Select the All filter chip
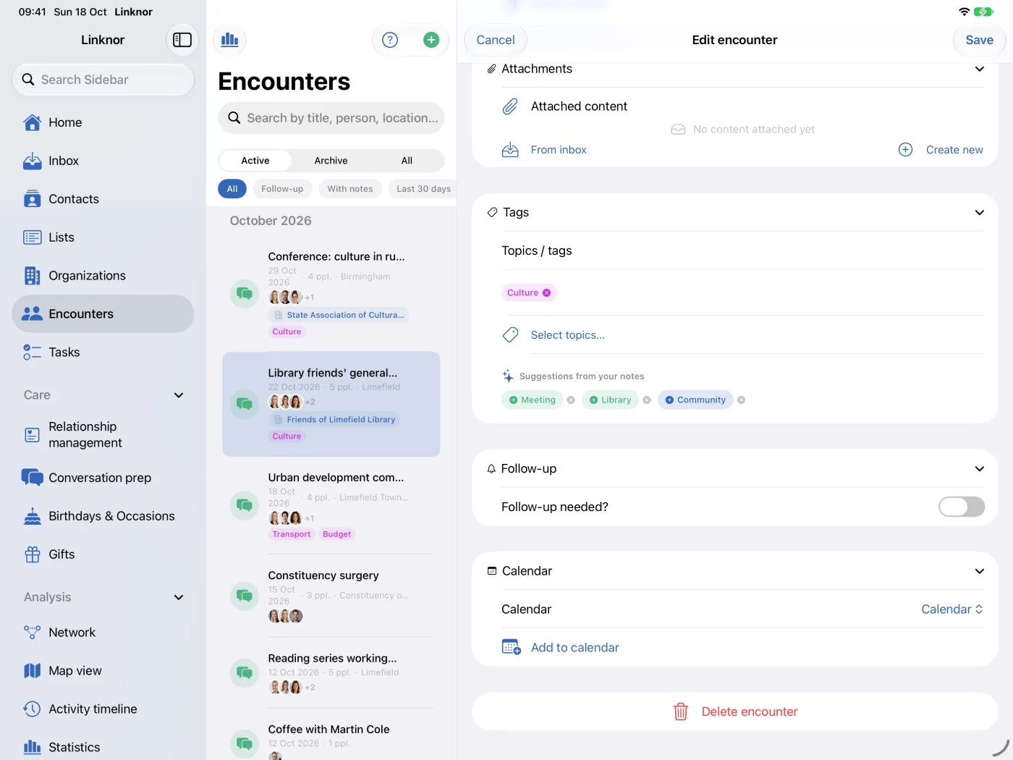This screenshot has height=760, width=1013. [232, 189]
